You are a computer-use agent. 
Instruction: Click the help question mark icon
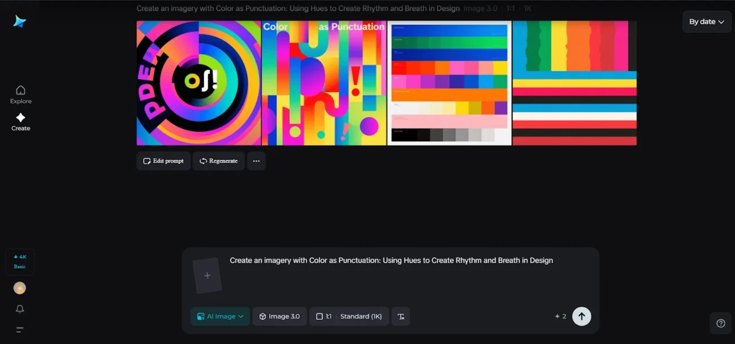point(720,323)
